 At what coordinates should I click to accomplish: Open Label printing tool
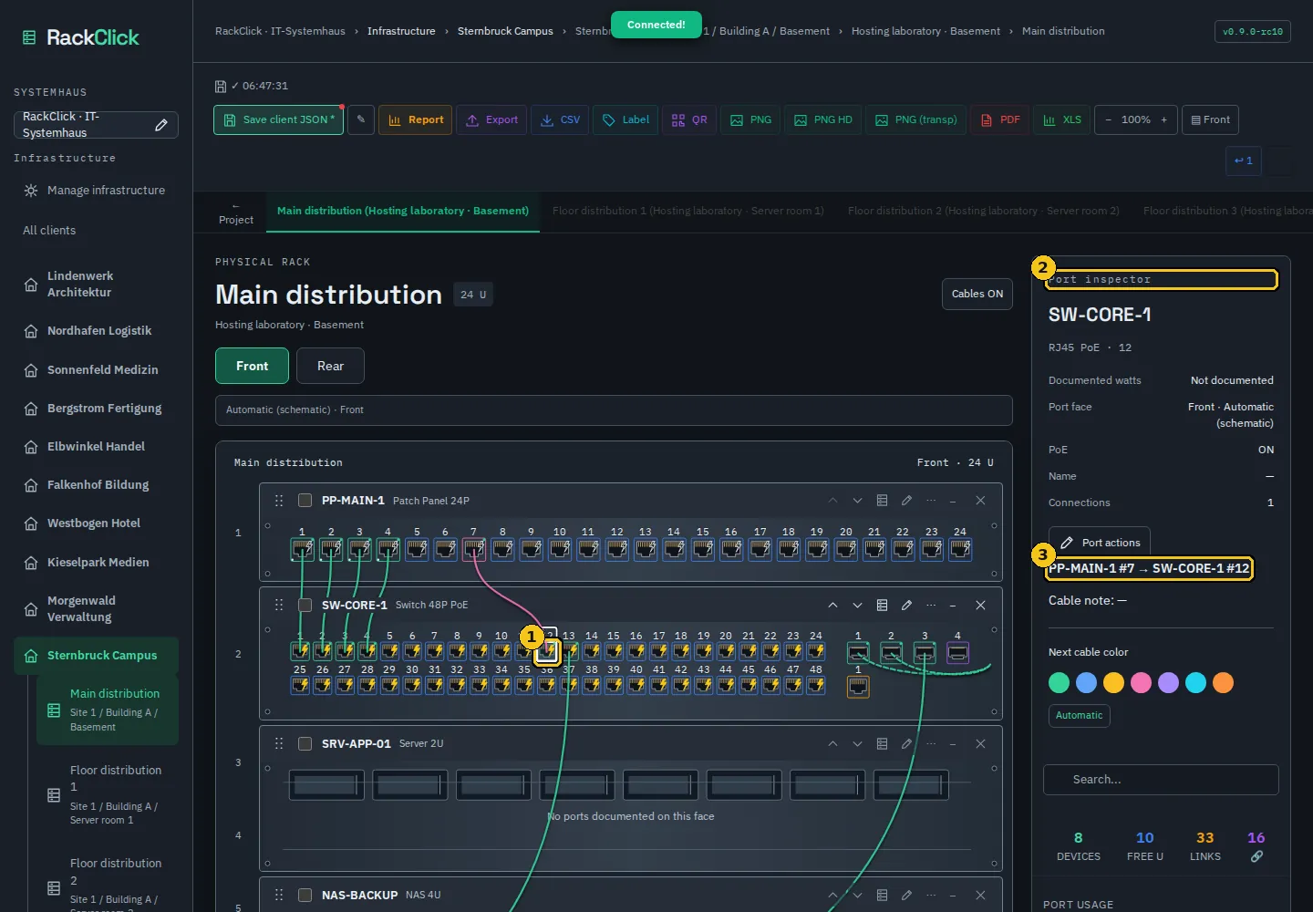(x=625, y=119)
